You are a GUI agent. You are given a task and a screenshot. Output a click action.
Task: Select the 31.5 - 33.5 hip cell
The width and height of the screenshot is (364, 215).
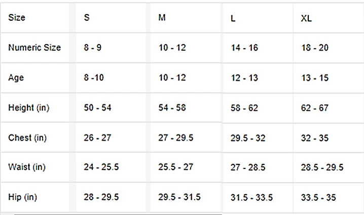click(x=252, y=197)
